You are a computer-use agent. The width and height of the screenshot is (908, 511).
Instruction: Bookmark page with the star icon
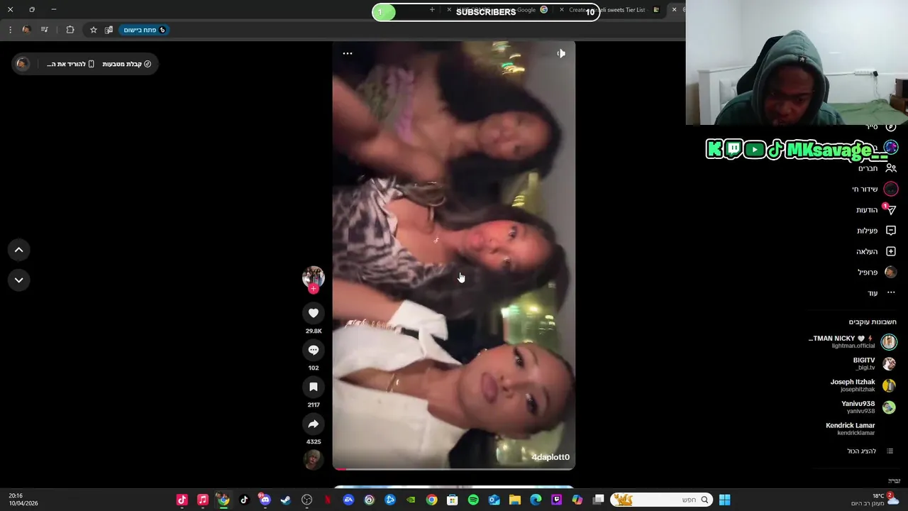click(x=93, y=30)
